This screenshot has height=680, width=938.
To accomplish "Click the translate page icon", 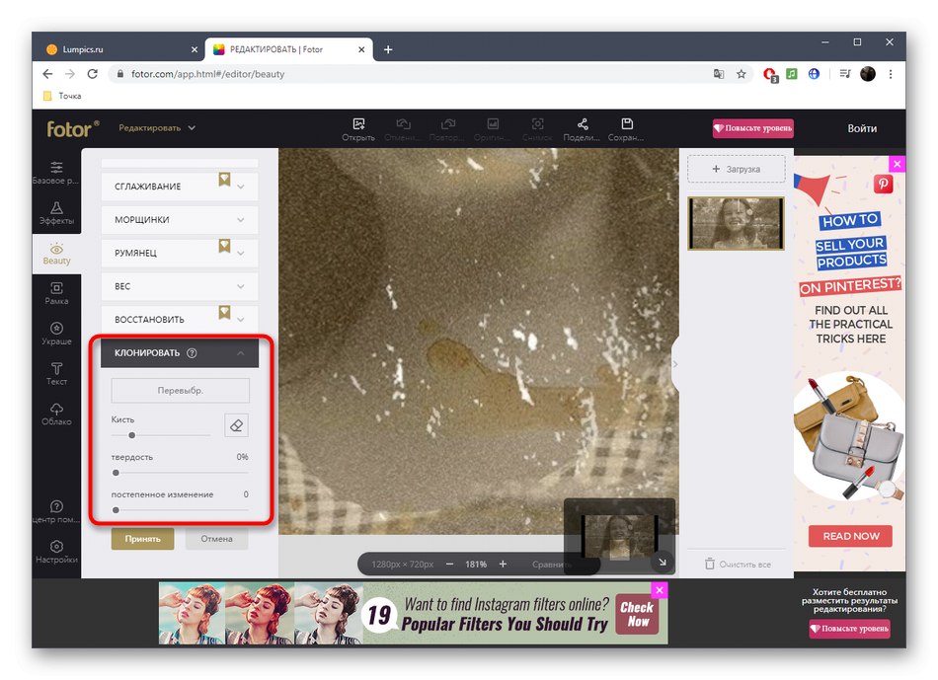I will pos(719,74).
